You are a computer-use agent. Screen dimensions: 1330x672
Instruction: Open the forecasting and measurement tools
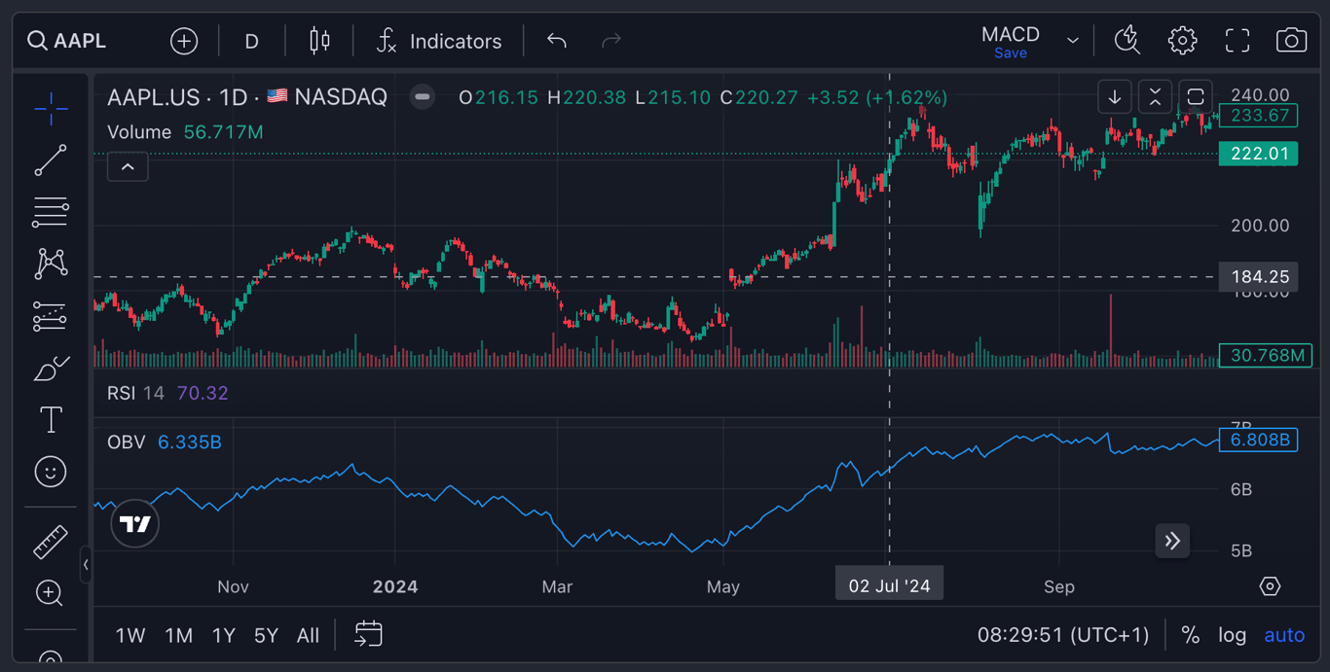(51, 316)
